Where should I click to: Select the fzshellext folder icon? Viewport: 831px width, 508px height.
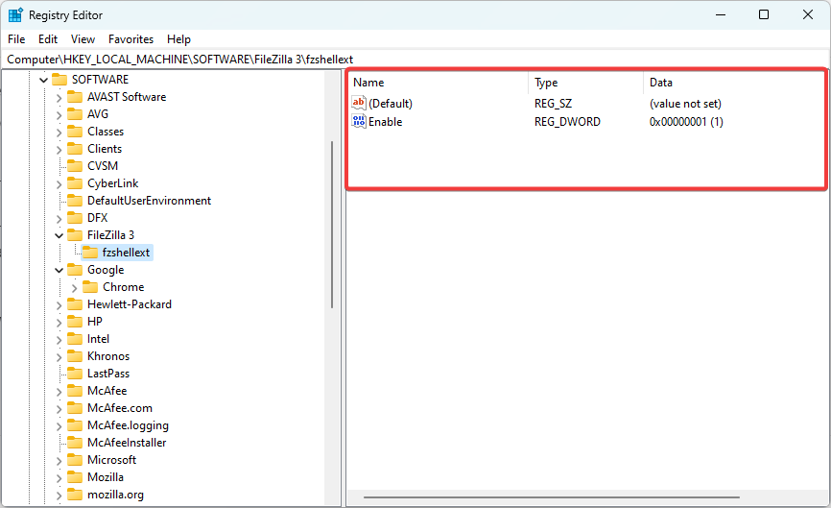pyautogui.click(x=90, y=253)
